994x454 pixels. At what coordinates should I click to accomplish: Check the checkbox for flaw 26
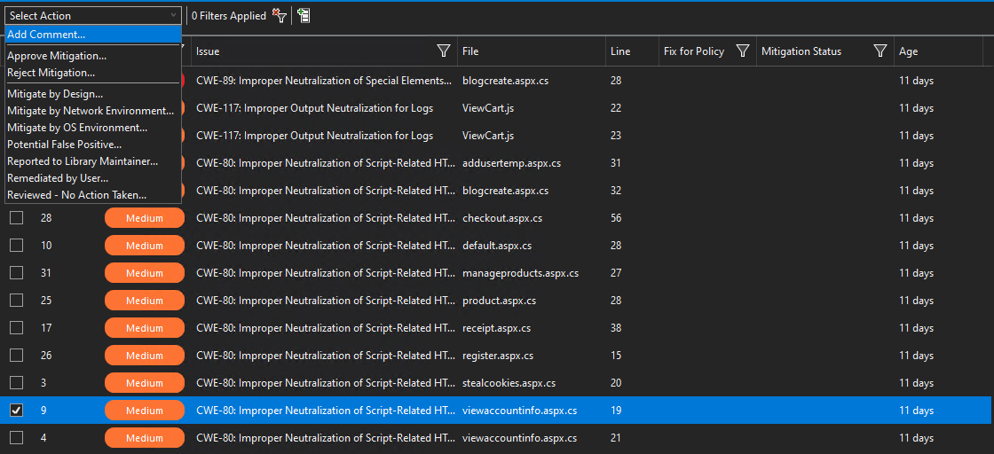point(17,356)
